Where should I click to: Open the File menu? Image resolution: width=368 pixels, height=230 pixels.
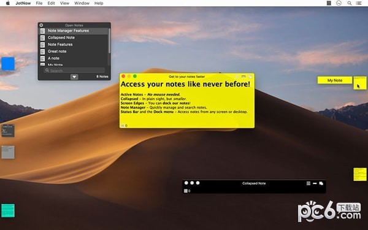[x=39, y=3]
